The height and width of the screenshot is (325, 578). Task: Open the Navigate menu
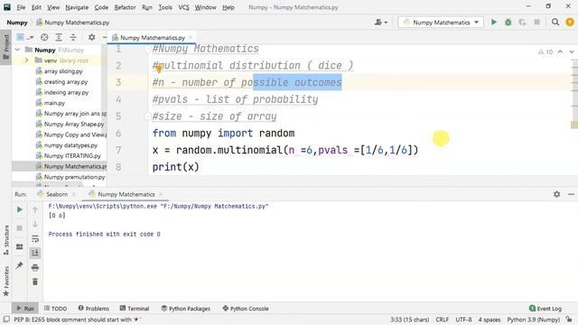pos(77,7)
